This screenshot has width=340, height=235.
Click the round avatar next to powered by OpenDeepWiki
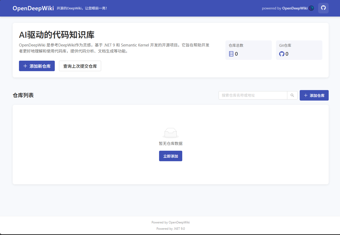(x=311, y=8)
